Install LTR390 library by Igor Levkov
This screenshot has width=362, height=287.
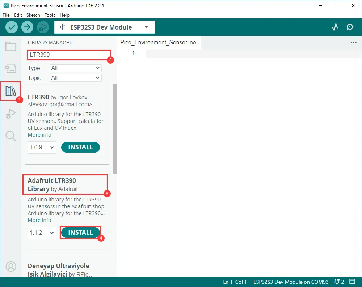80,147
